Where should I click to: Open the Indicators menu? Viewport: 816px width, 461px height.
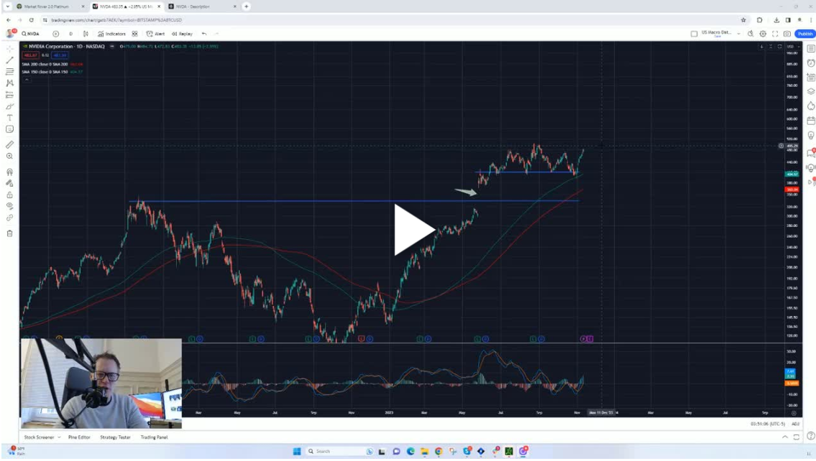click(112, 34)
